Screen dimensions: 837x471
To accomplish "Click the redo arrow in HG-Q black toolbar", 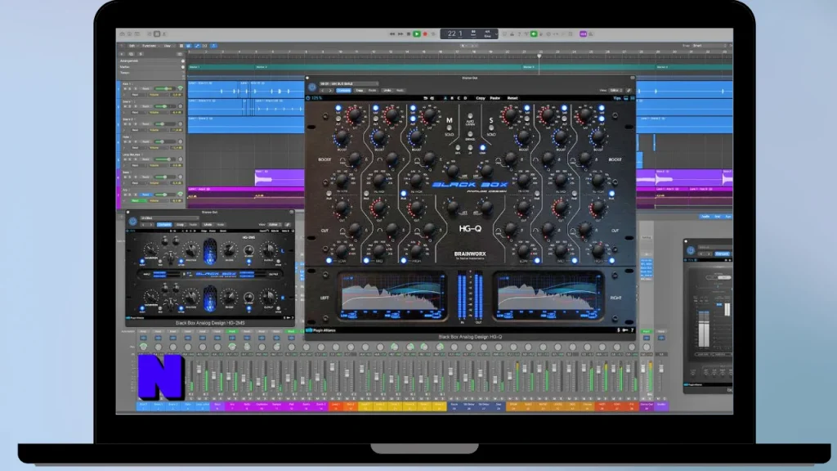I will 432,98.
